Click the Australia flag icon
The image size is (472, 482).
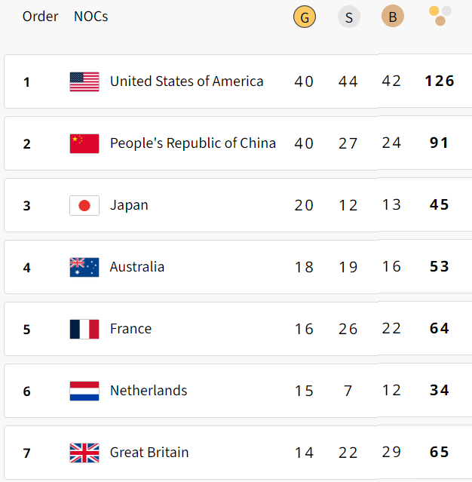tap(84, 267)
